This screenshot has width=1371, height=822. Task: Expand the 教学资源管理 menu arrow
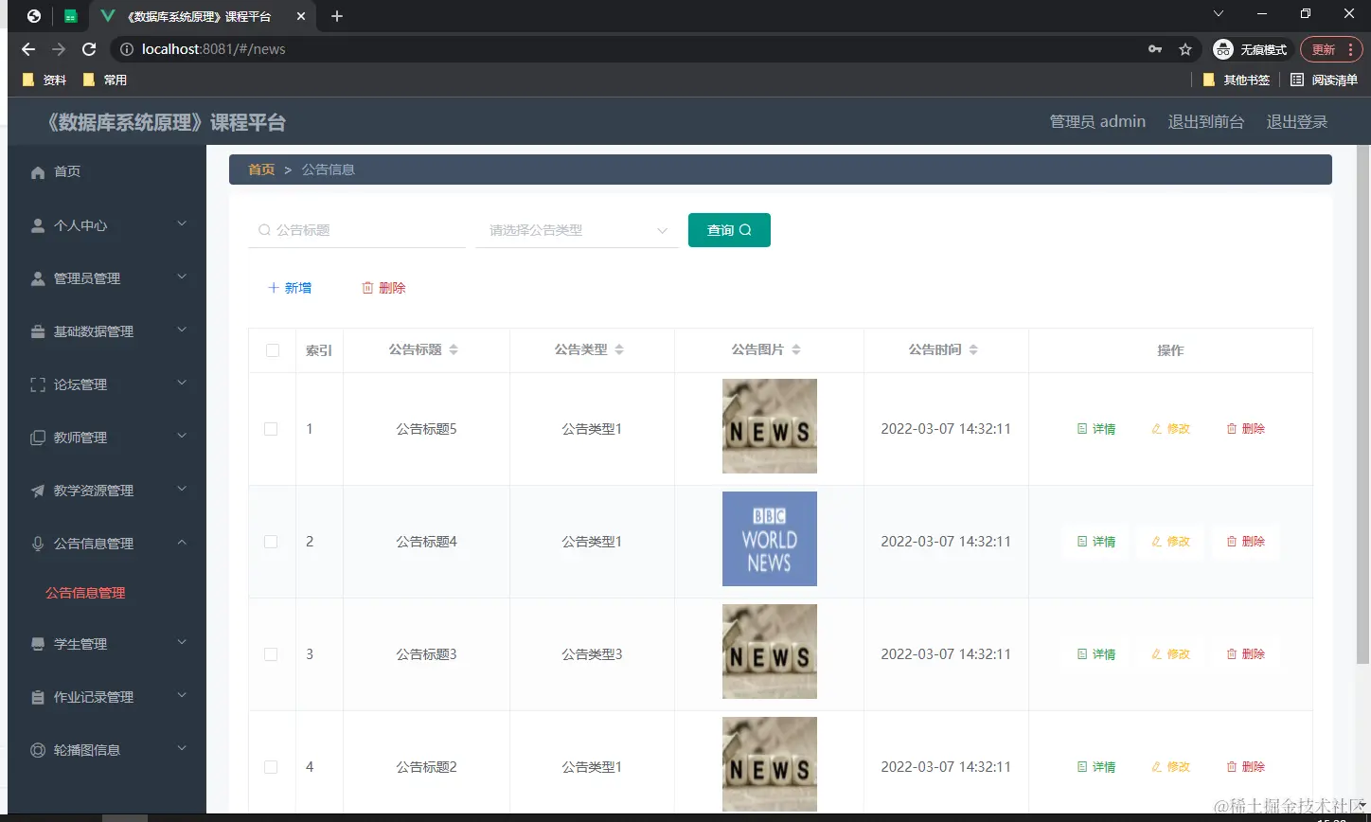(x=183, y=489)
